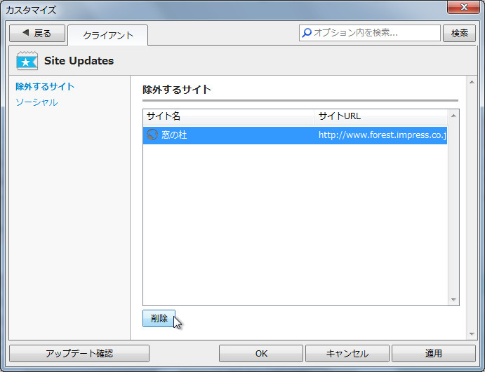485x372 pixels.
Task: Open the ソーシャル sidebar link
Action: click(x=36, y=102)
